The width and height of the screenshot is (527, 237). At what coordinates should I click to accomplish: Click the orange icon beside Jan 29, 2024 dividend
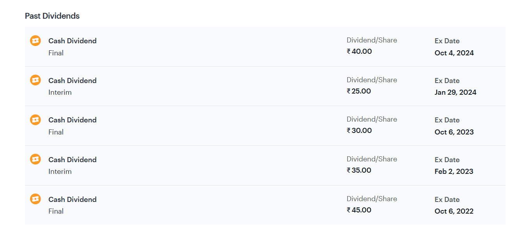click(x=35, y=80)
